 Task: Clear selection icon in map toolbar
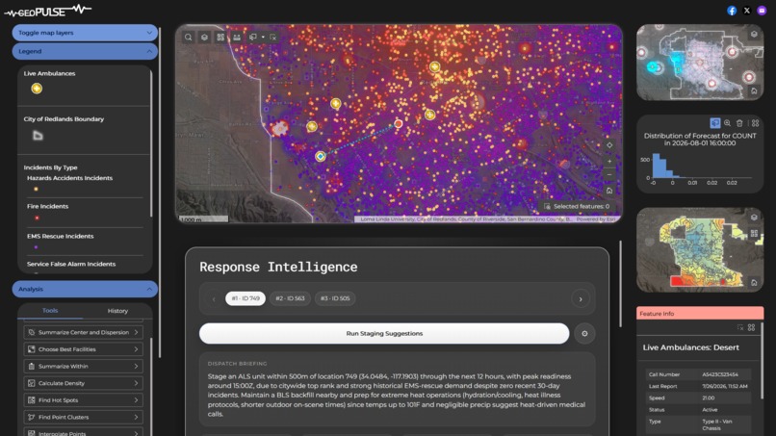tap(273, 38)
